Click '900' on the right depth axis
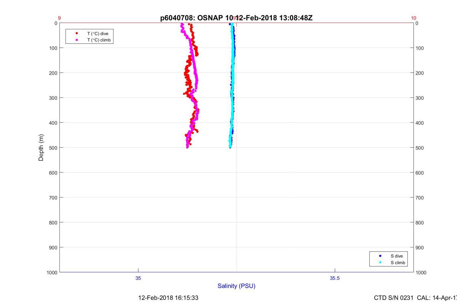 [x=420, y=247]
